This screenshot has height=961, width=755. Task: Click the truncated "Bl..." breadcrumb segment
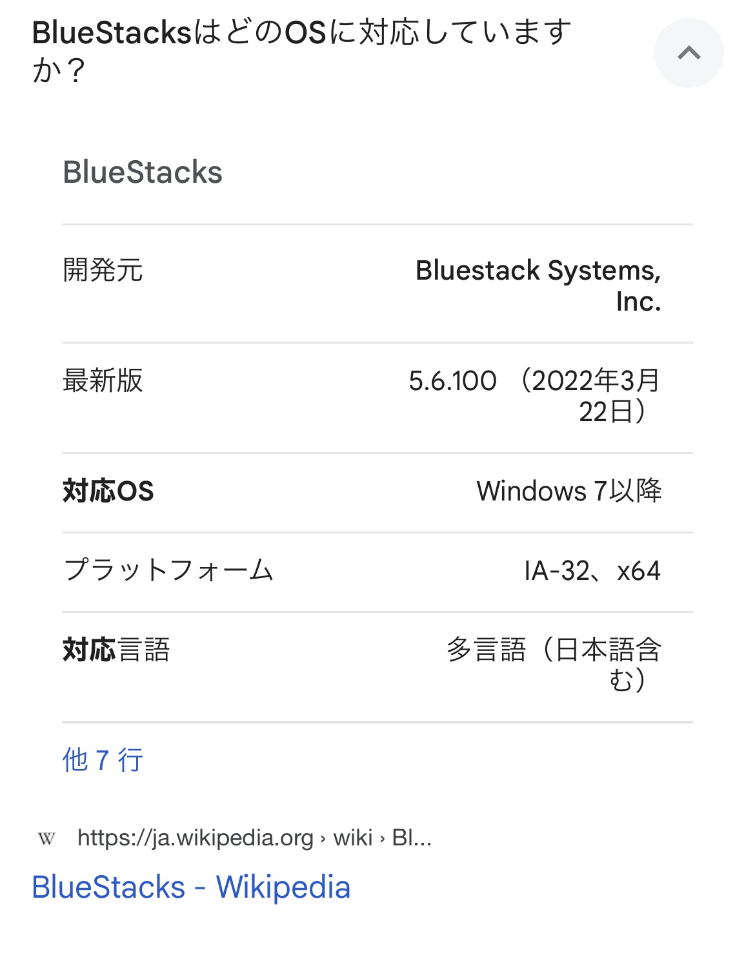click(x=412, y=838)
